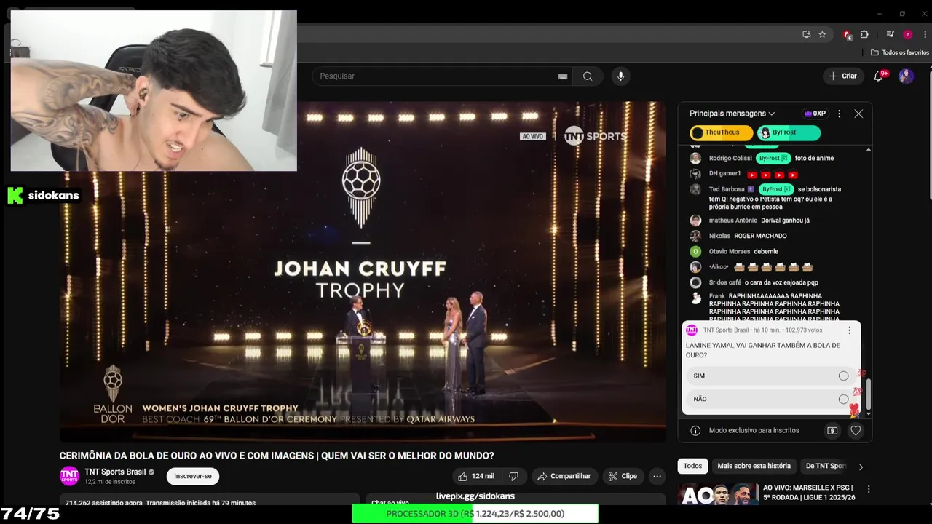Image resolution: width=932 pixels, height=524 pixels.
Task: Open chat options three-dot menu
Action: [x=839, y=114]
